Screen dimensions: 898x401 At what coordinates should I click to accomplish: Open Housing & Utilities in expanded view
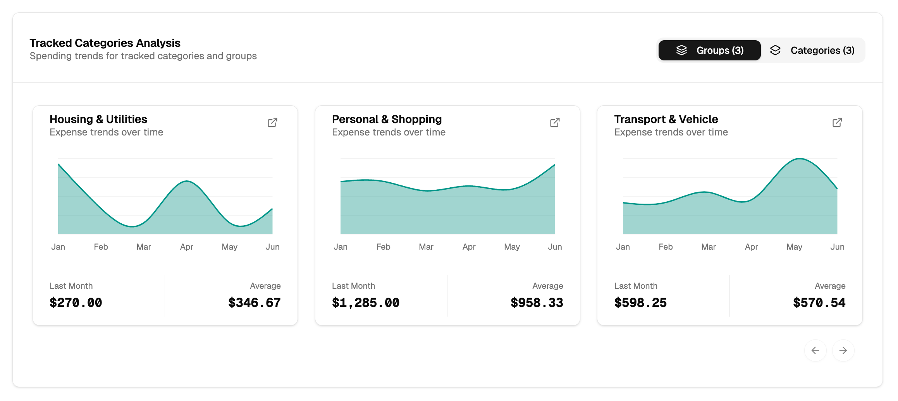(x=272, y=122)
